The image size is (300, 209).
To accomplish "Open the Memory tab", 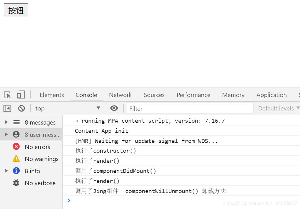I will point(233,95).
